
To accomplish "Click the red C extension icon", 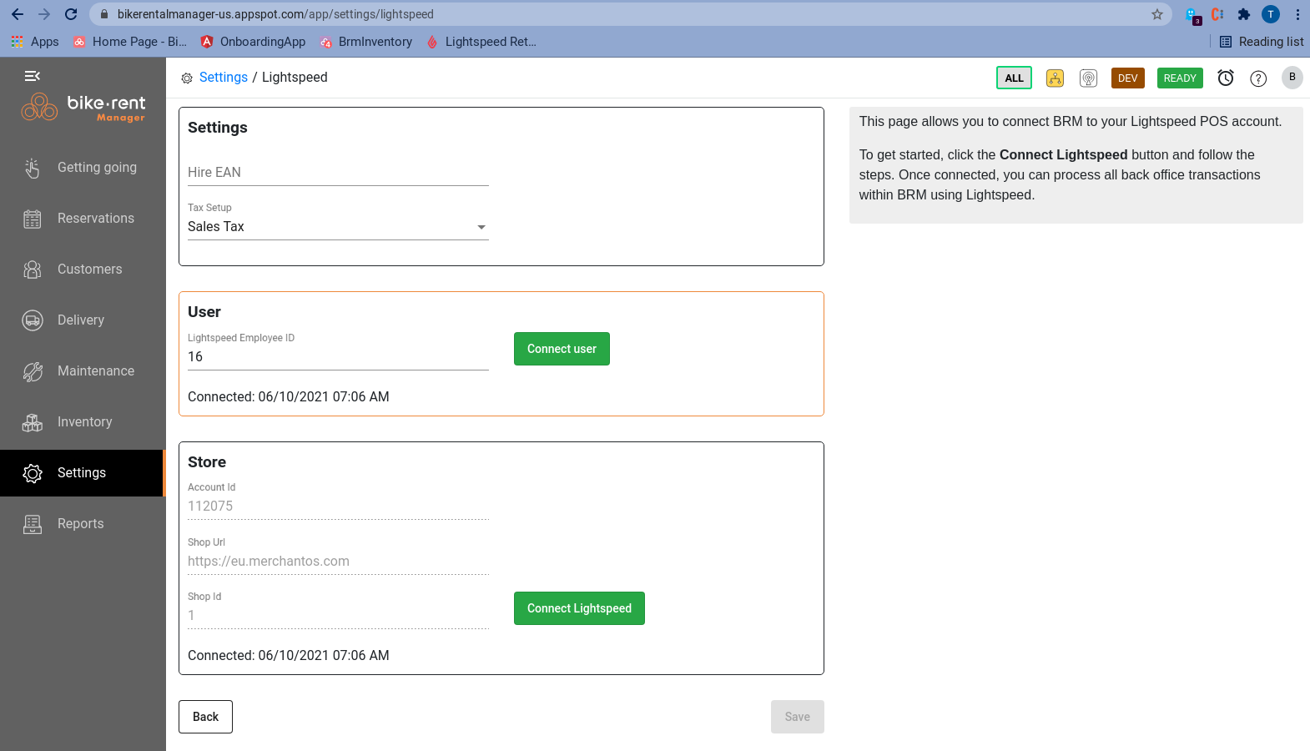I will pos(1217,14).
